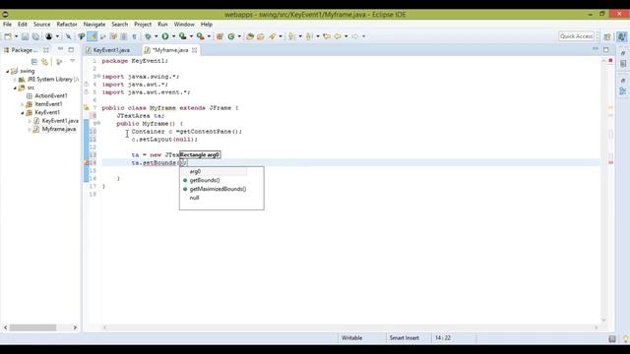Screen dimensions: 630x354
Task: Open the Run button dropdown arrow
Action: [x=173, y=36]
